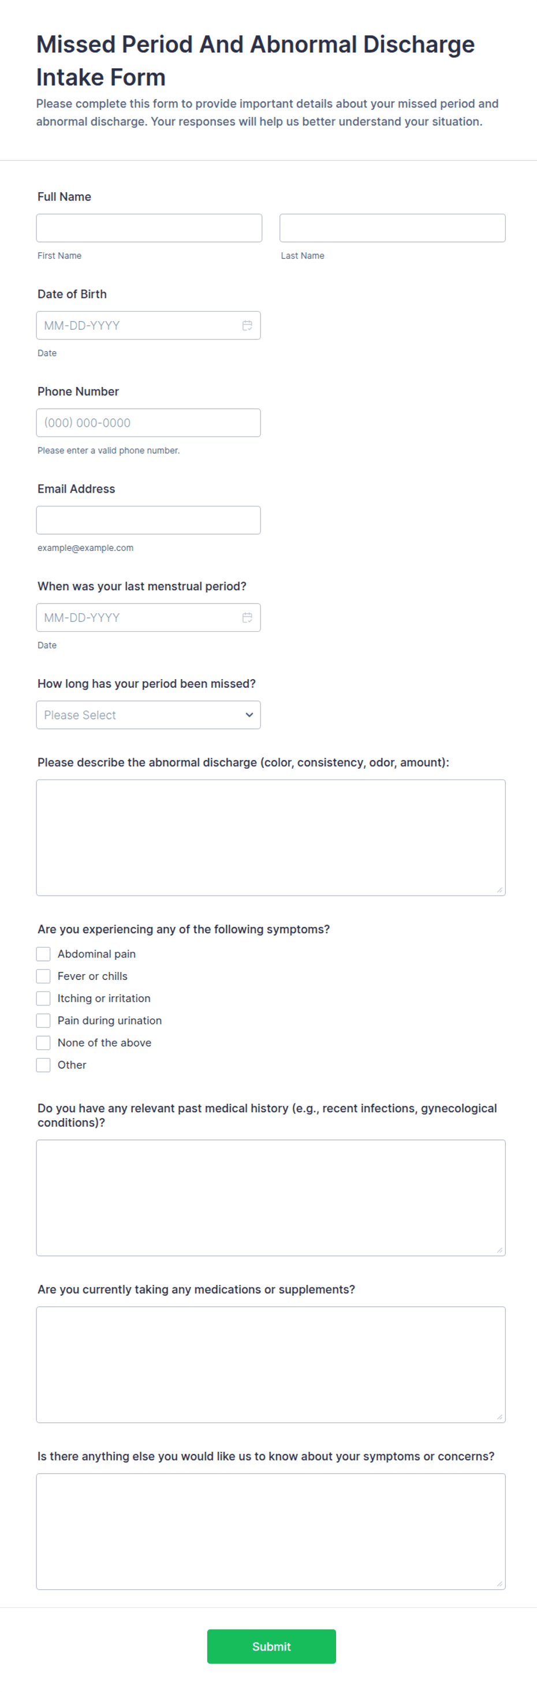The height and width of the screenshot is (1692, 537).
Task: Focus the past medical history textarea
Action: click(x=270, y=1199)
